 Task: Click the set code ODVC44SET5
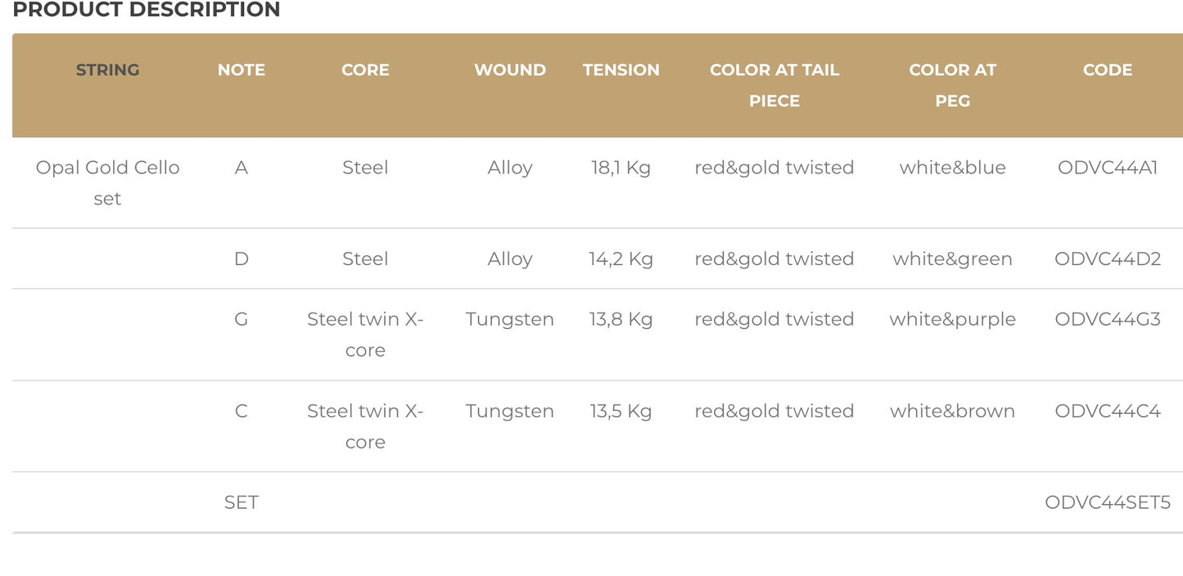click(1107, 502)
